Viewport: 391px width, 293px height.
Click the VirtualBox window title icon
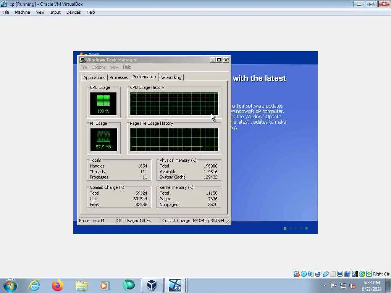pos(4,4)
